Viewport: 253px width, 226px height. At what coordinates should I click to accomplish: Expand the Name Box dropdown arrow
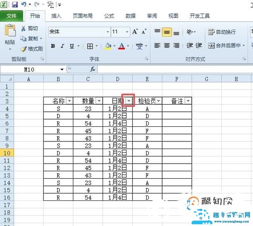62,69
